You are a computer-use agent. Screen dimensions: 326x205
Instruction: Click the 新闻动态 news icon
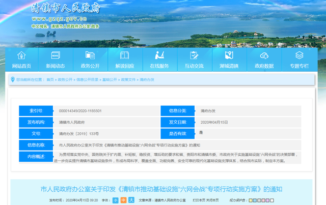tap(55, 55)
